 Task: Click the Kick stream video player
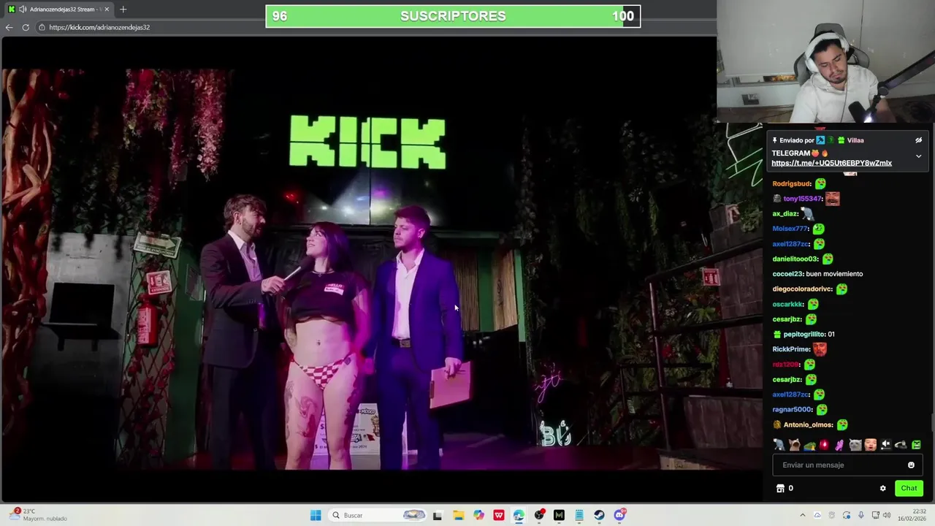(x=382, y=269)
